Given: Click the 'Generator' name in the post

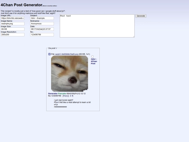Looking at the screenshot, I should click(53, 94).
